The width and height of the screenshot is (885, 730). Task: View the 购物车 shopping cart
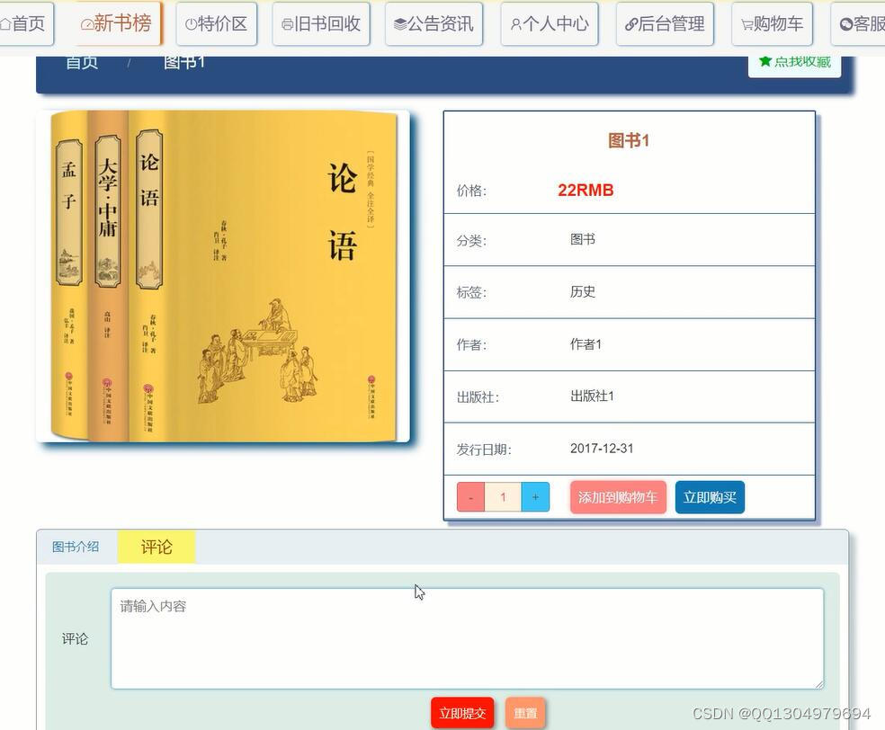(772, 23)
